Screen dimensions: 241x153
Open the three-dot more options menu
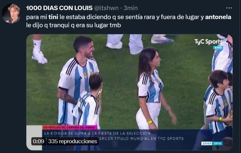(229, 8)
